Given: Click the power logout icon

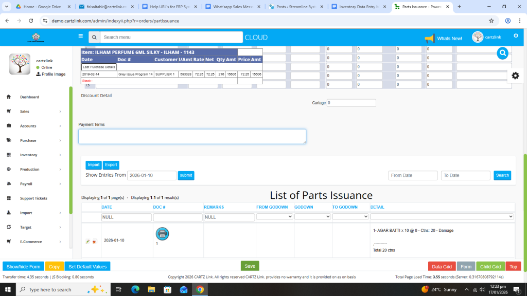Looking at the screenshot, I should (516, 35).
